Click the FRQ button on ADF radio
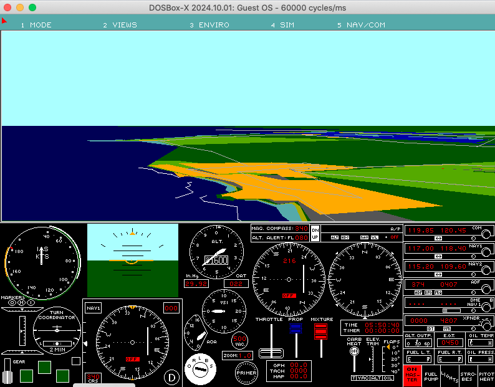Image resolution: width=495 pixels, height=387 pixels. click(438, 293)
